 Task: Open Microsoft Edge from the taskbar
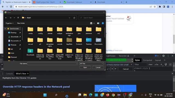pos(91,95)
